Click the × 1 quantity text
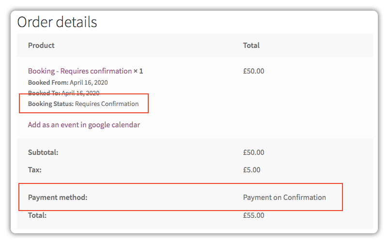The height and width of the screenshot is (243, 389). coord(138,71)
